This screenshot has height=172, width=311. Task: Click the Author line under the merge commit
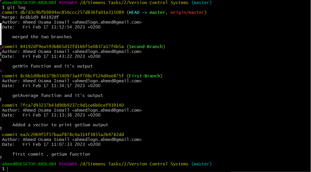click(x=72, y=22)
